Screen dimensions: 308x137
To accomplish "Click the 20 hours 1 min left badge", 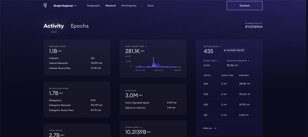I will [x=234, y=50].
